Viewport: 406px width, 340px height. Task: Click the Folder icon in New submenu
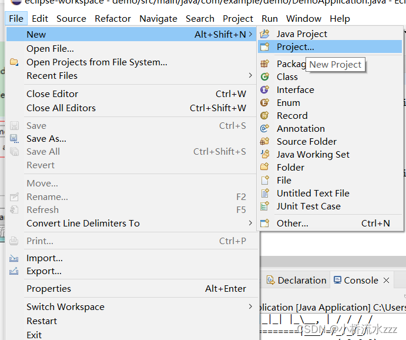(264, 167)
